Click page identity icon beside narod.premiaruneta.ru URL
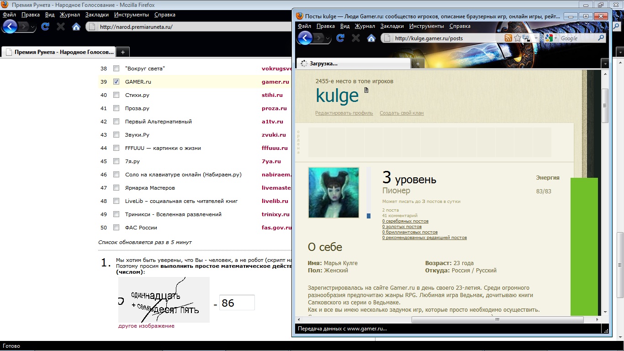Image resolution: width=624 pixels, height=351 pixels. (x=92, y=27)
